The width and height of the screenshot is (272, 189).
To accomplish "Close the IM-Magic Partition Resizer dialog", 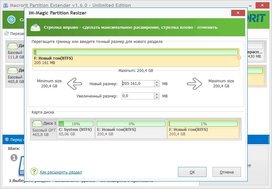I will tap(238, 13).
